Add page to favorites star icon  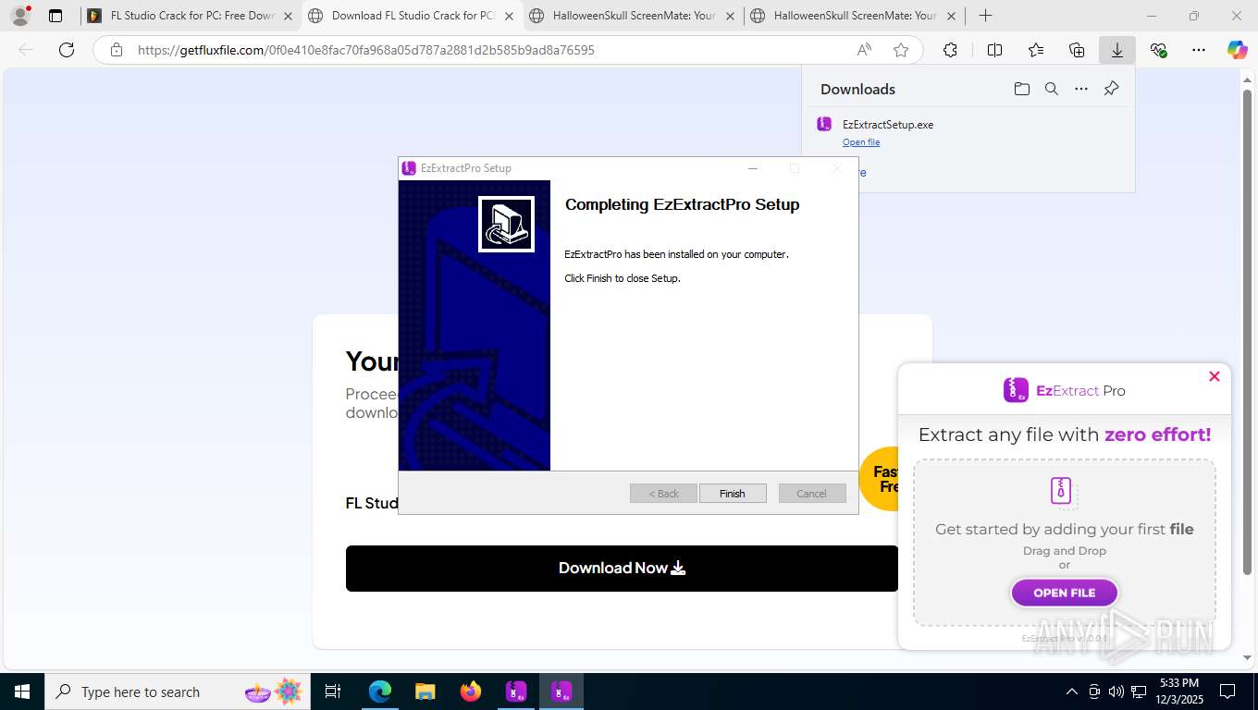point(901,50)
